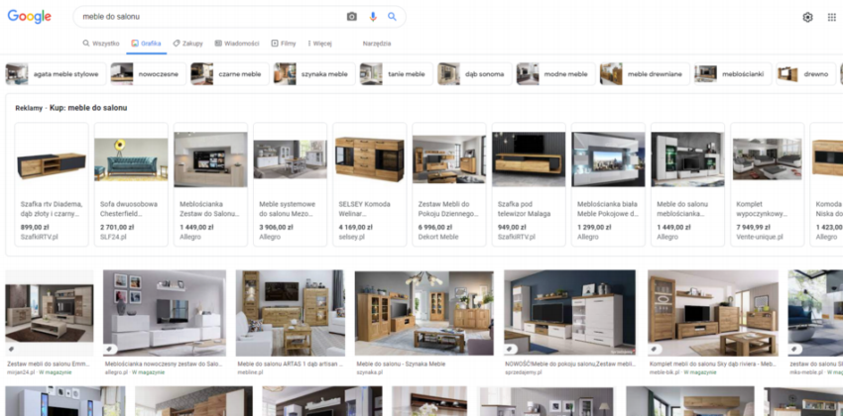Open search by image camera icon
This screenshot has width=843, height=416.
pos(351,17)
